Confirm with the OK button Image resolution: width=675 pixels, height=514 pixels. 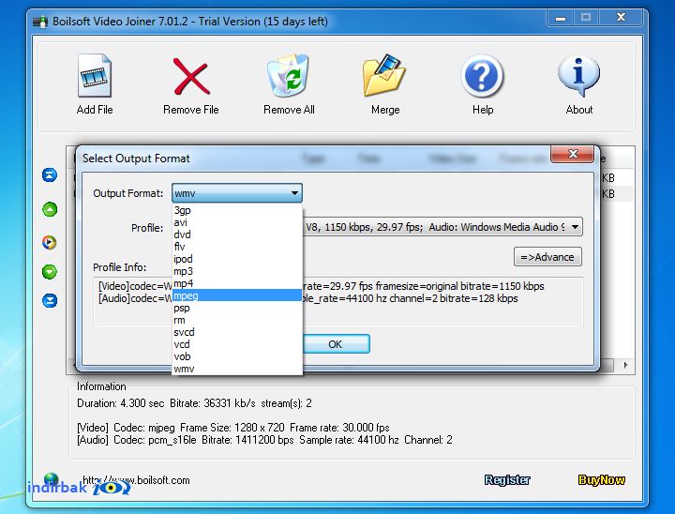[336, 344]
